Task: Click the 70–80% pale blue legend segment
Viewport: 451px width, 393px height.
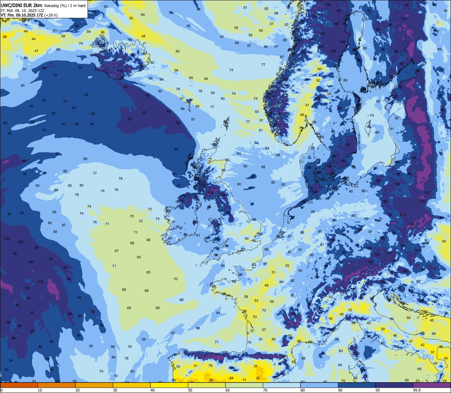Action: pyautogui.click(x=282, y=385)
